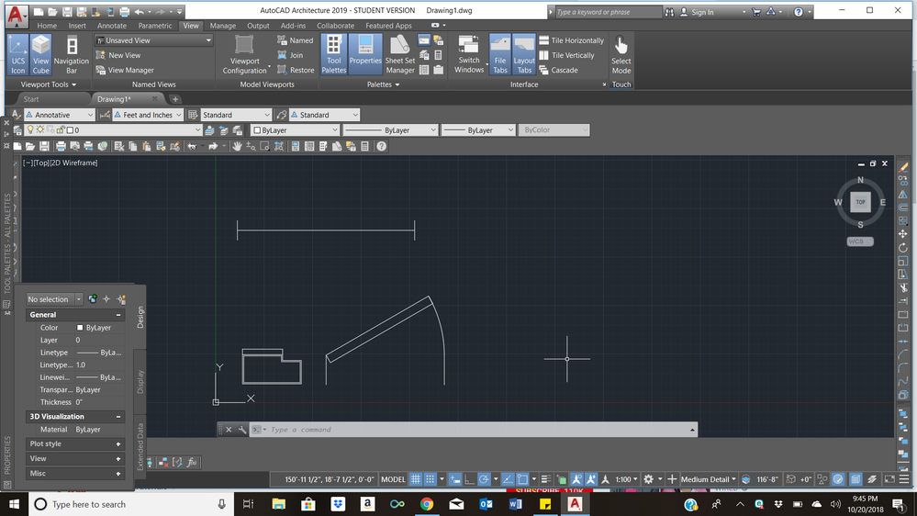Screen dimensions: 917x516
Task: Open the Unsaved View dropdown
Action: [x=154, y=40]
